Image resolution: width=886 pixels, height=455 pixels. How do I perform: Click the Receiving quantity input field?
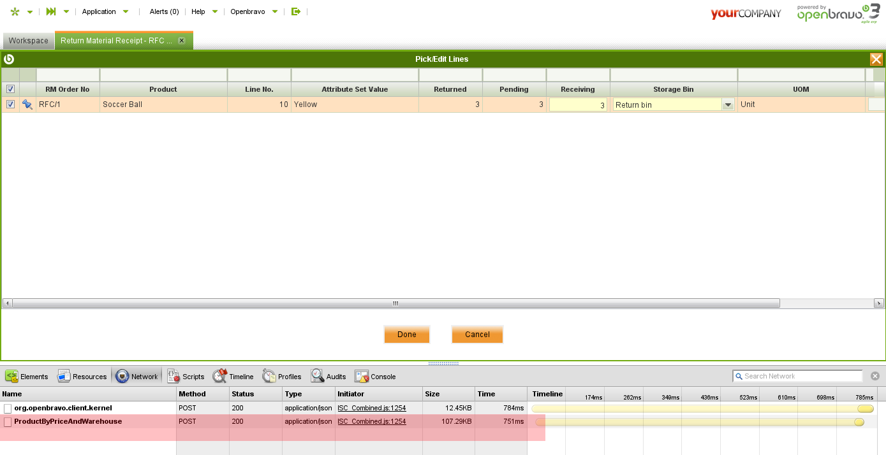point(578,105)
